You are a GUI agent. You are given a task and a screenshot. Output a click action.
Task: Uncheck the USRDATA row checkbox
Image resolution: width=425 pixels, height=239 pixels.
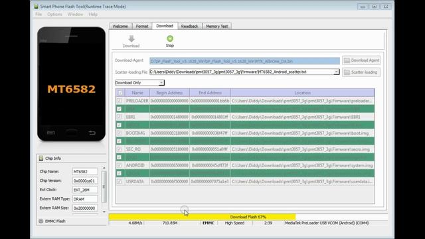coord(120,181)
